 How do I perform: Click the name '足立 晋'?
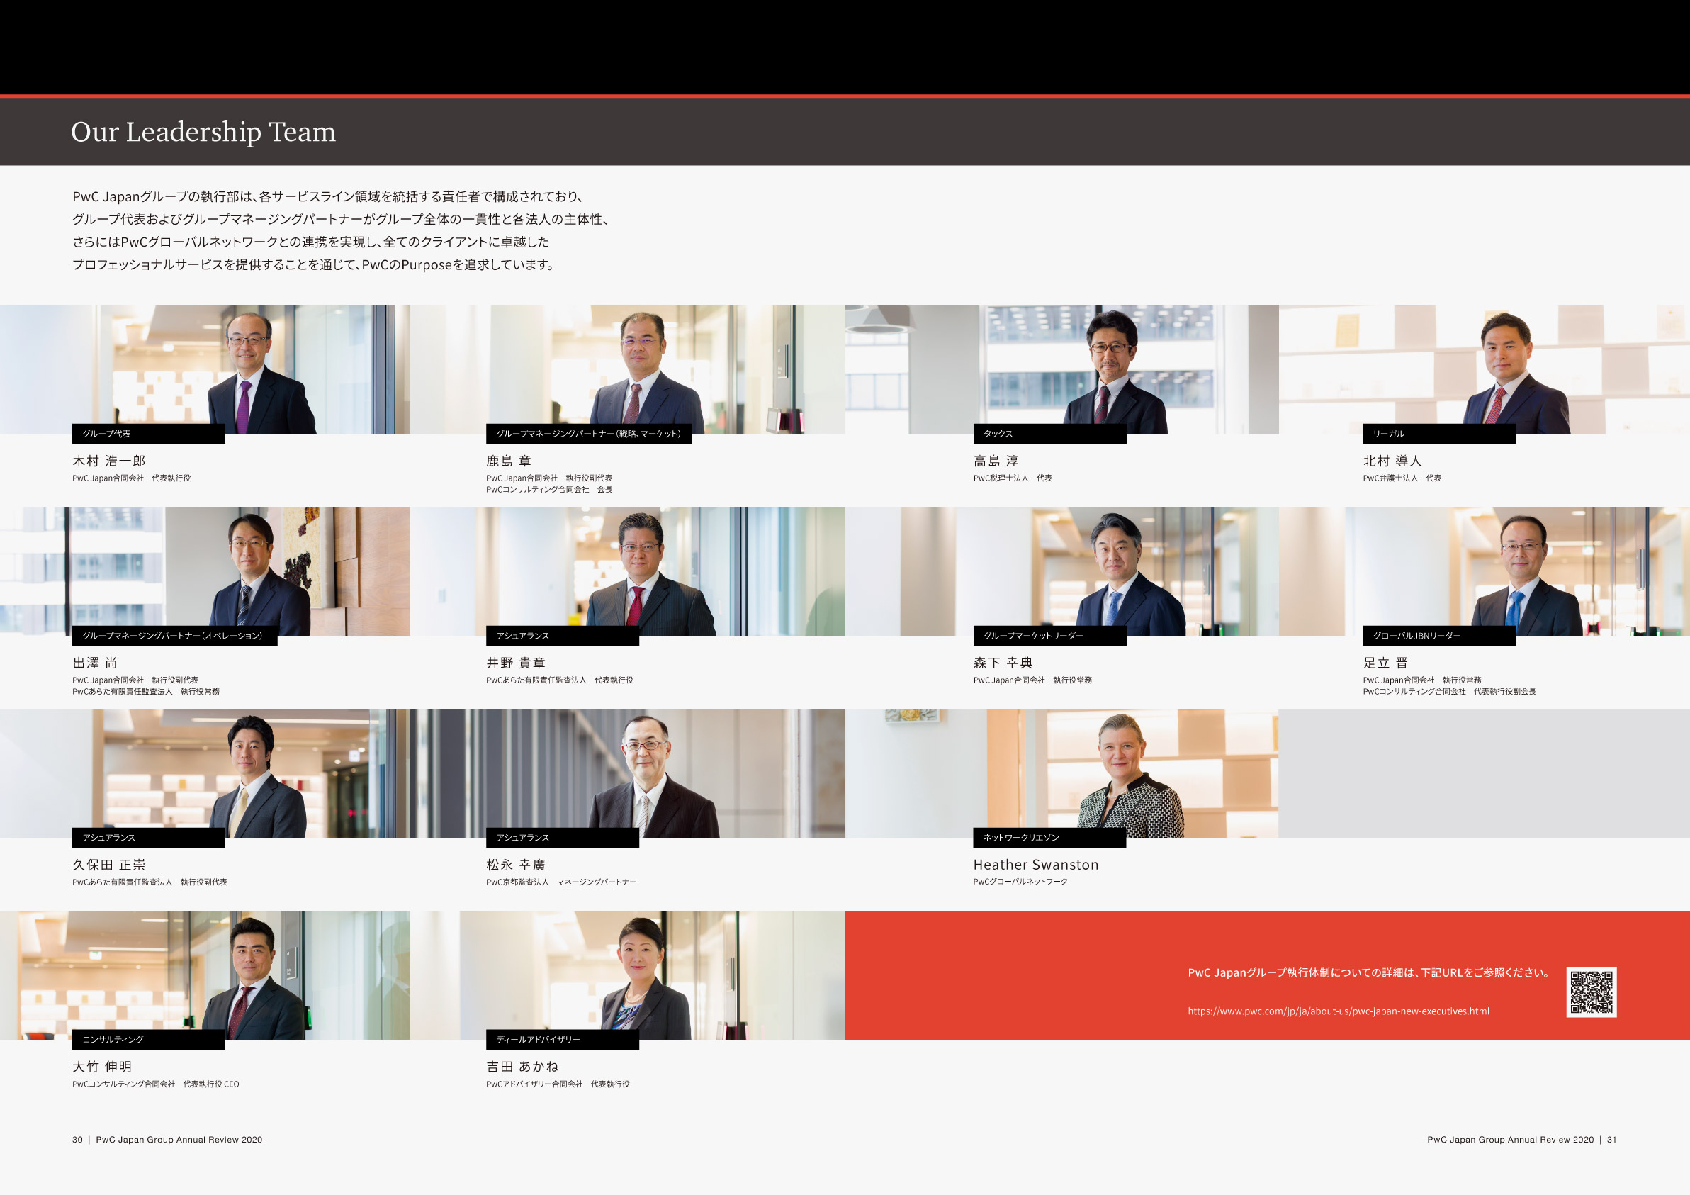click(x=1385, y=663)
